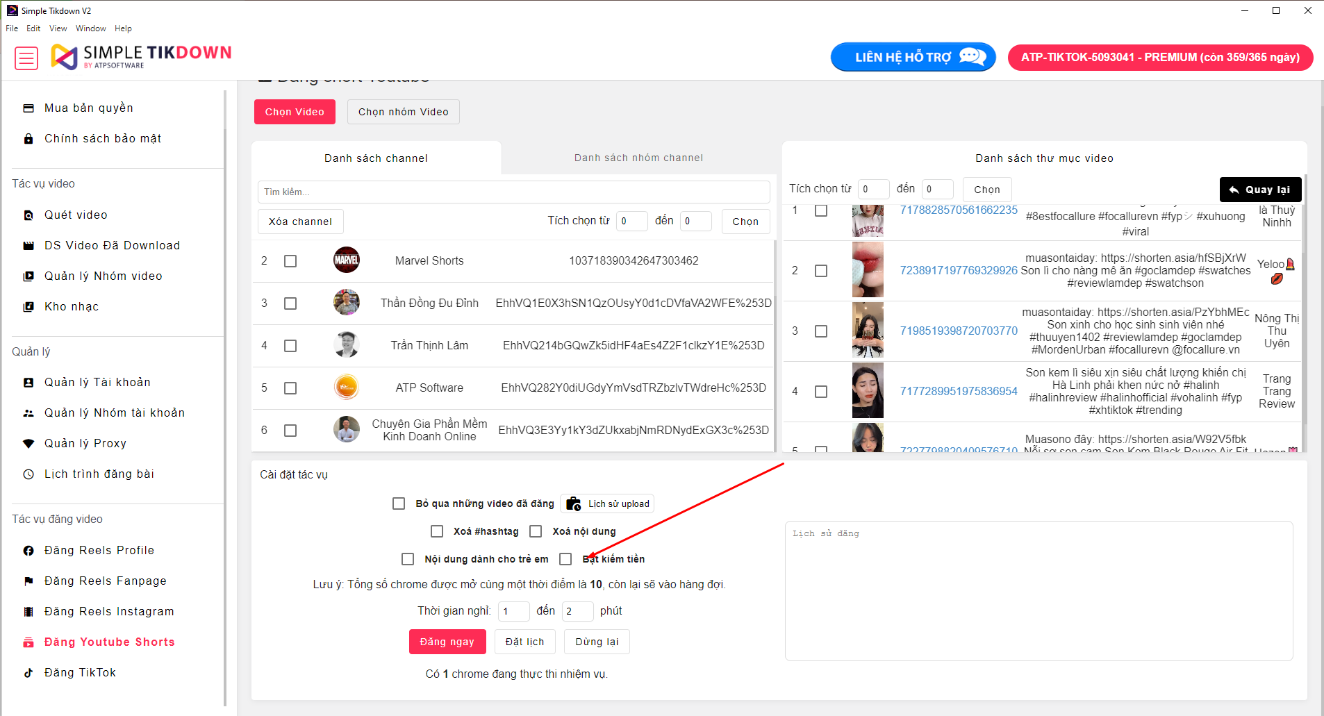This screenshot has width=1324, height=716.
Task: Open the Help menu
Action: point(123,28)
